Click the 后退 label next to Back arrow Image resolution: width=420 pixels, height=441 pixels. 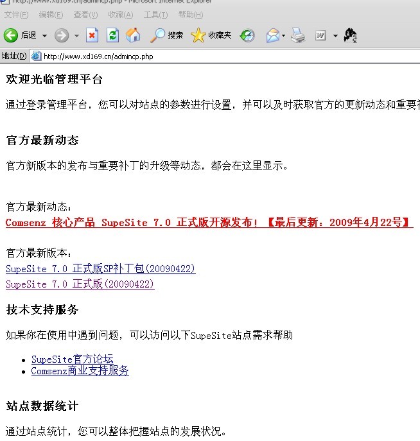[x=29, y=35]
